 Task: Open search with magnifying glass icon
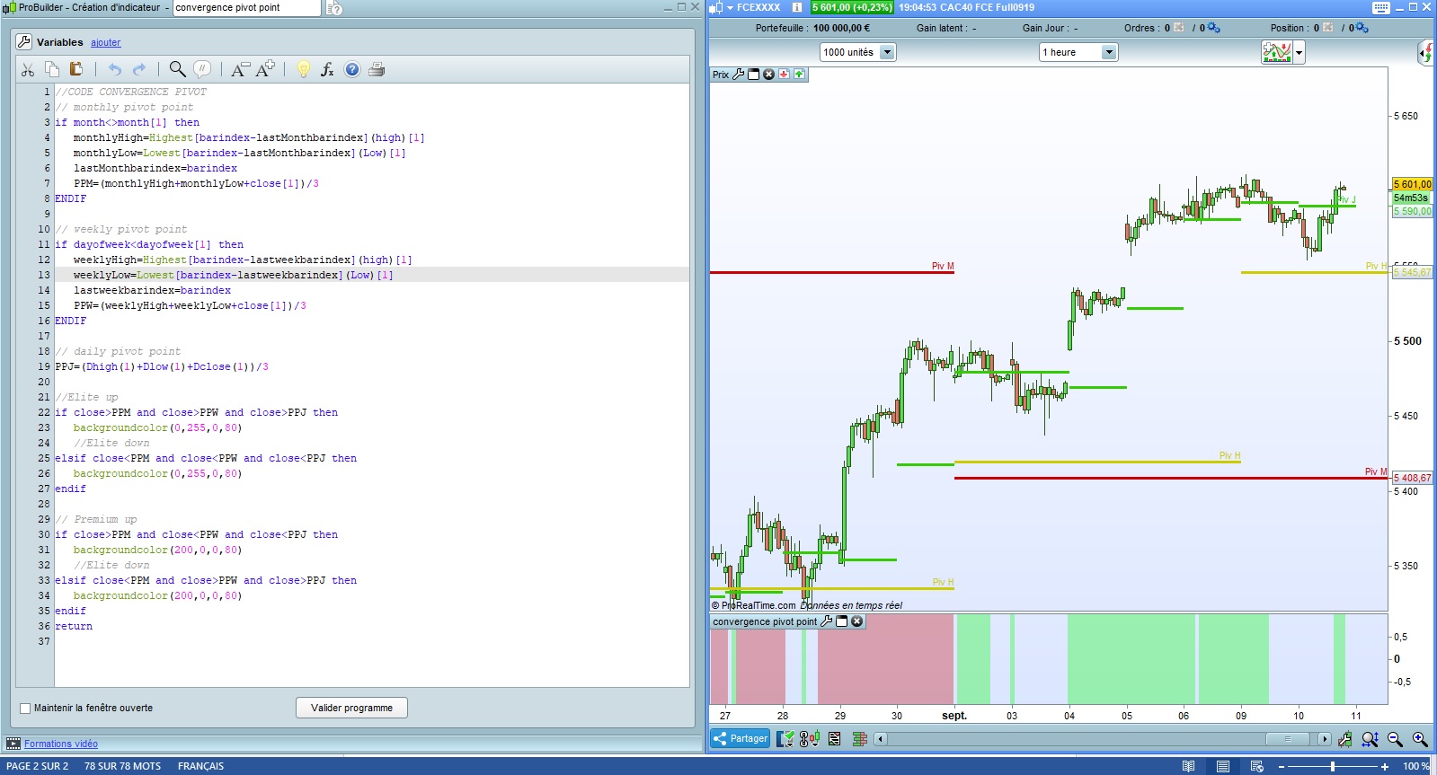coord(178,69)
